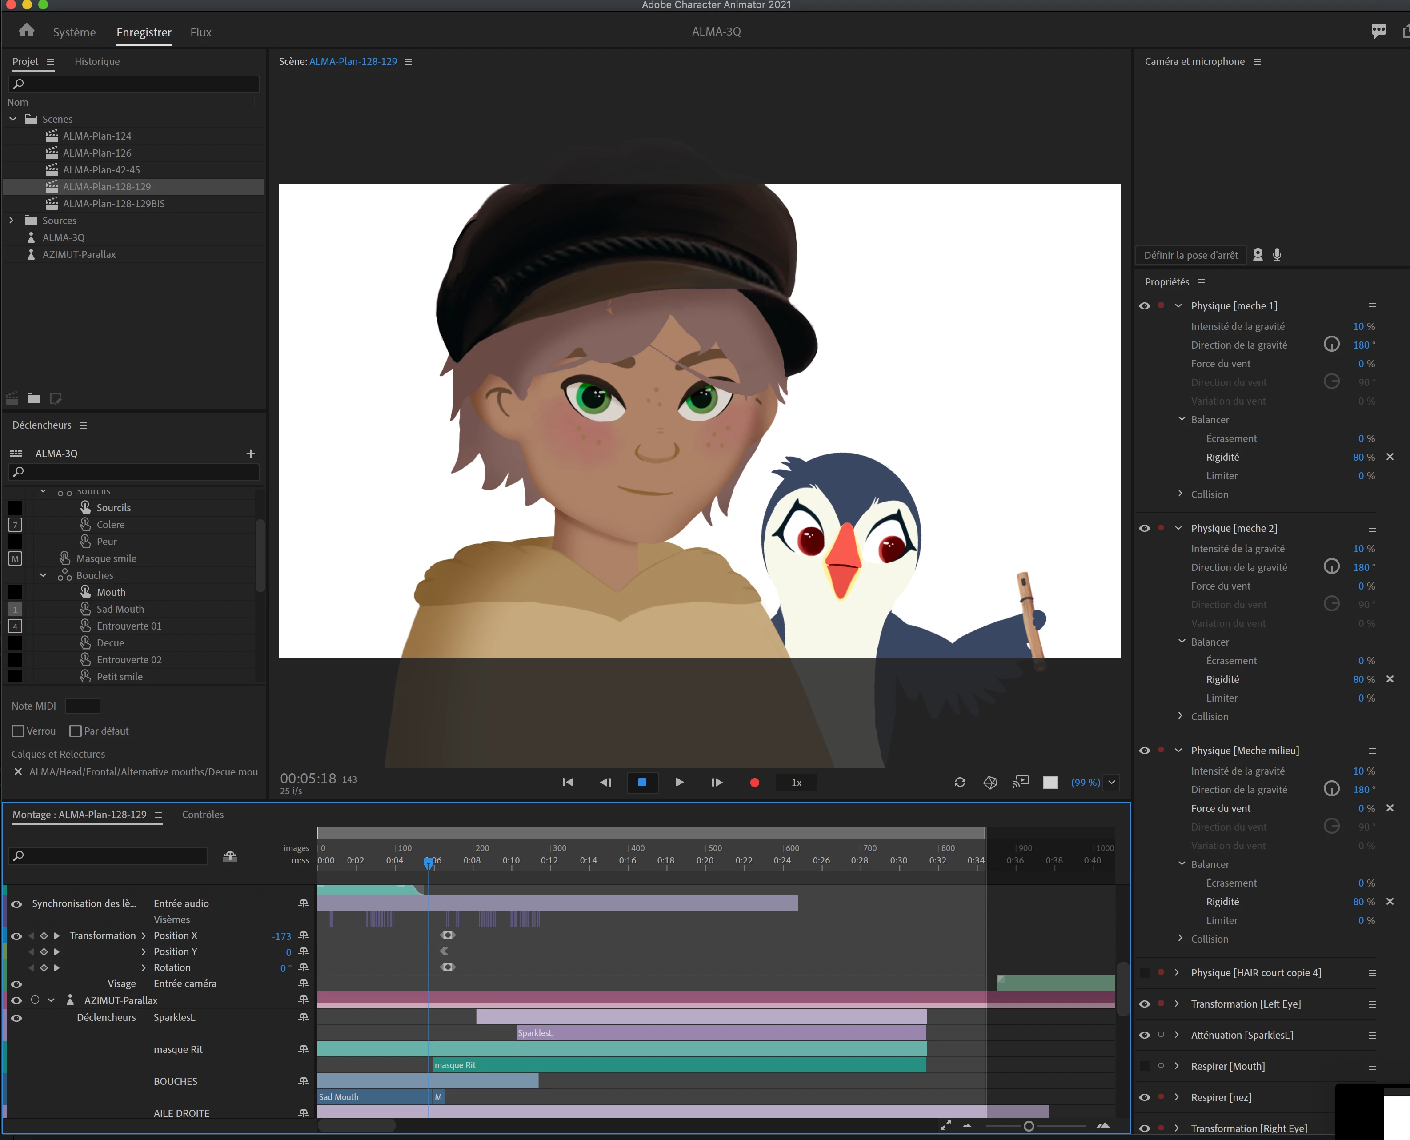
Task: Click the stop playback button
Action: click(x=642, y=782)
